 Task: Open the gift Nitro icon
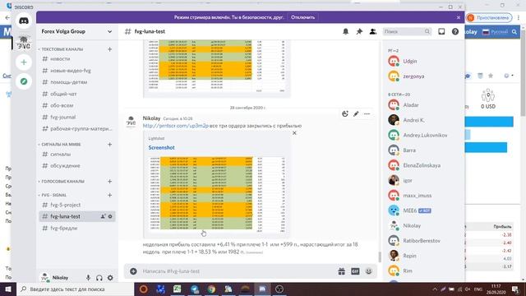click(x=342, y=271)
